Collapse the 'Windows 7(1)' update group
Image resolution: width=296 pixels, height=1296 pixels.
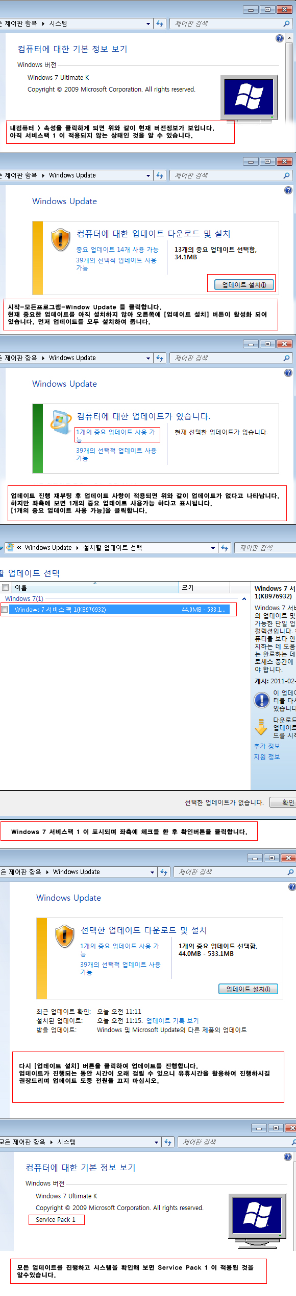[x=244, y=598]
